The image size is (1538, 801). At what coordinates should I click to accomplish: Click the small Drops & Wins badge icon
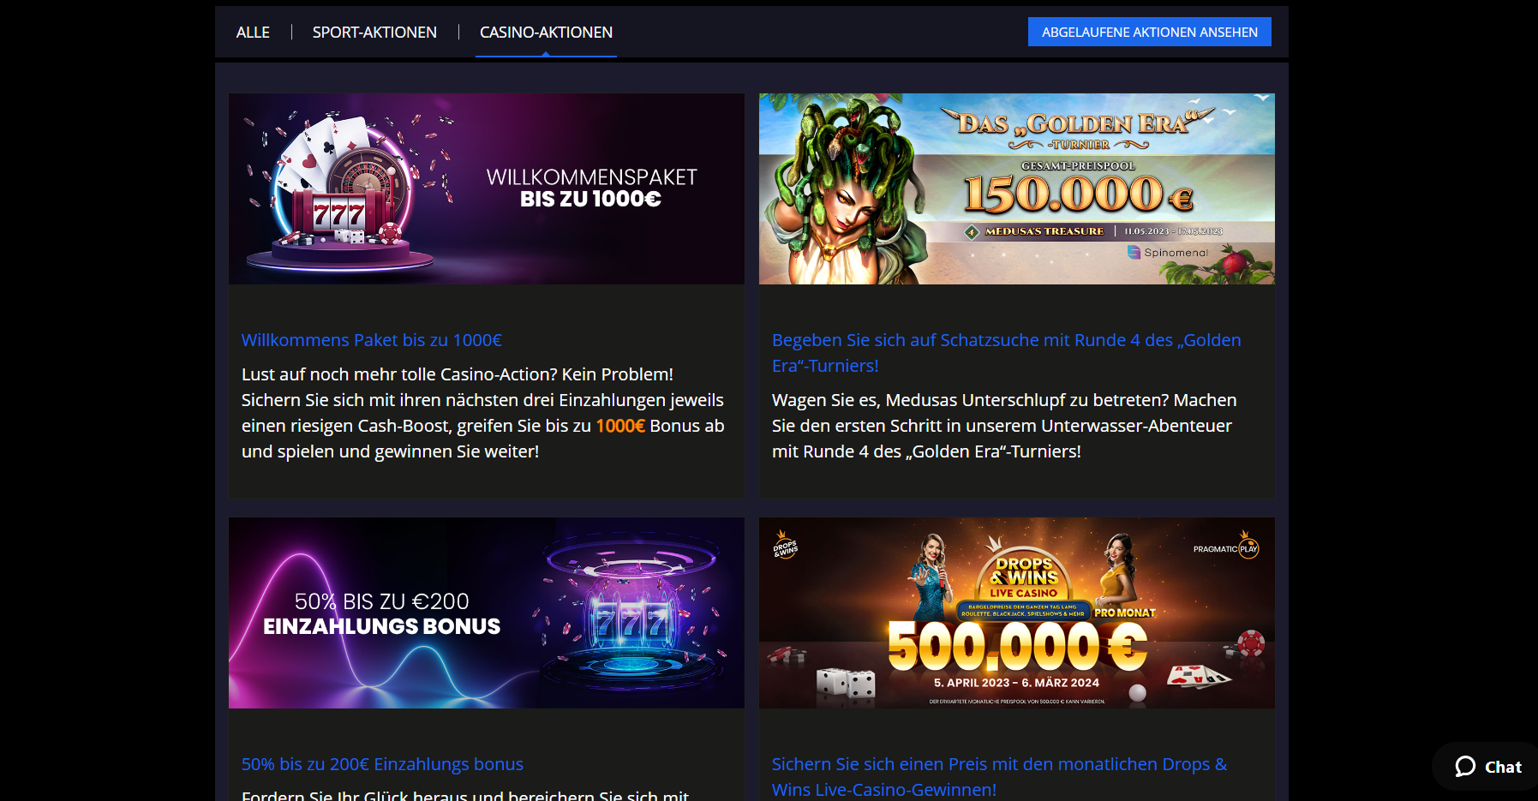(x=785, y=546)
